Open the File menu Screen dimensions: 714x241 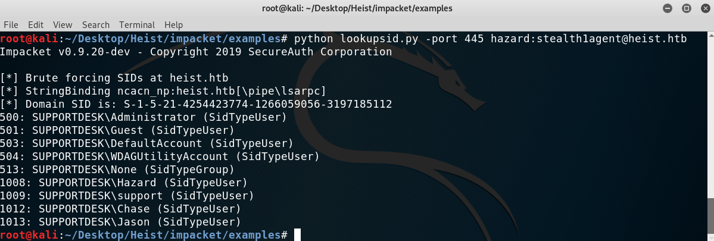(11, 24)
